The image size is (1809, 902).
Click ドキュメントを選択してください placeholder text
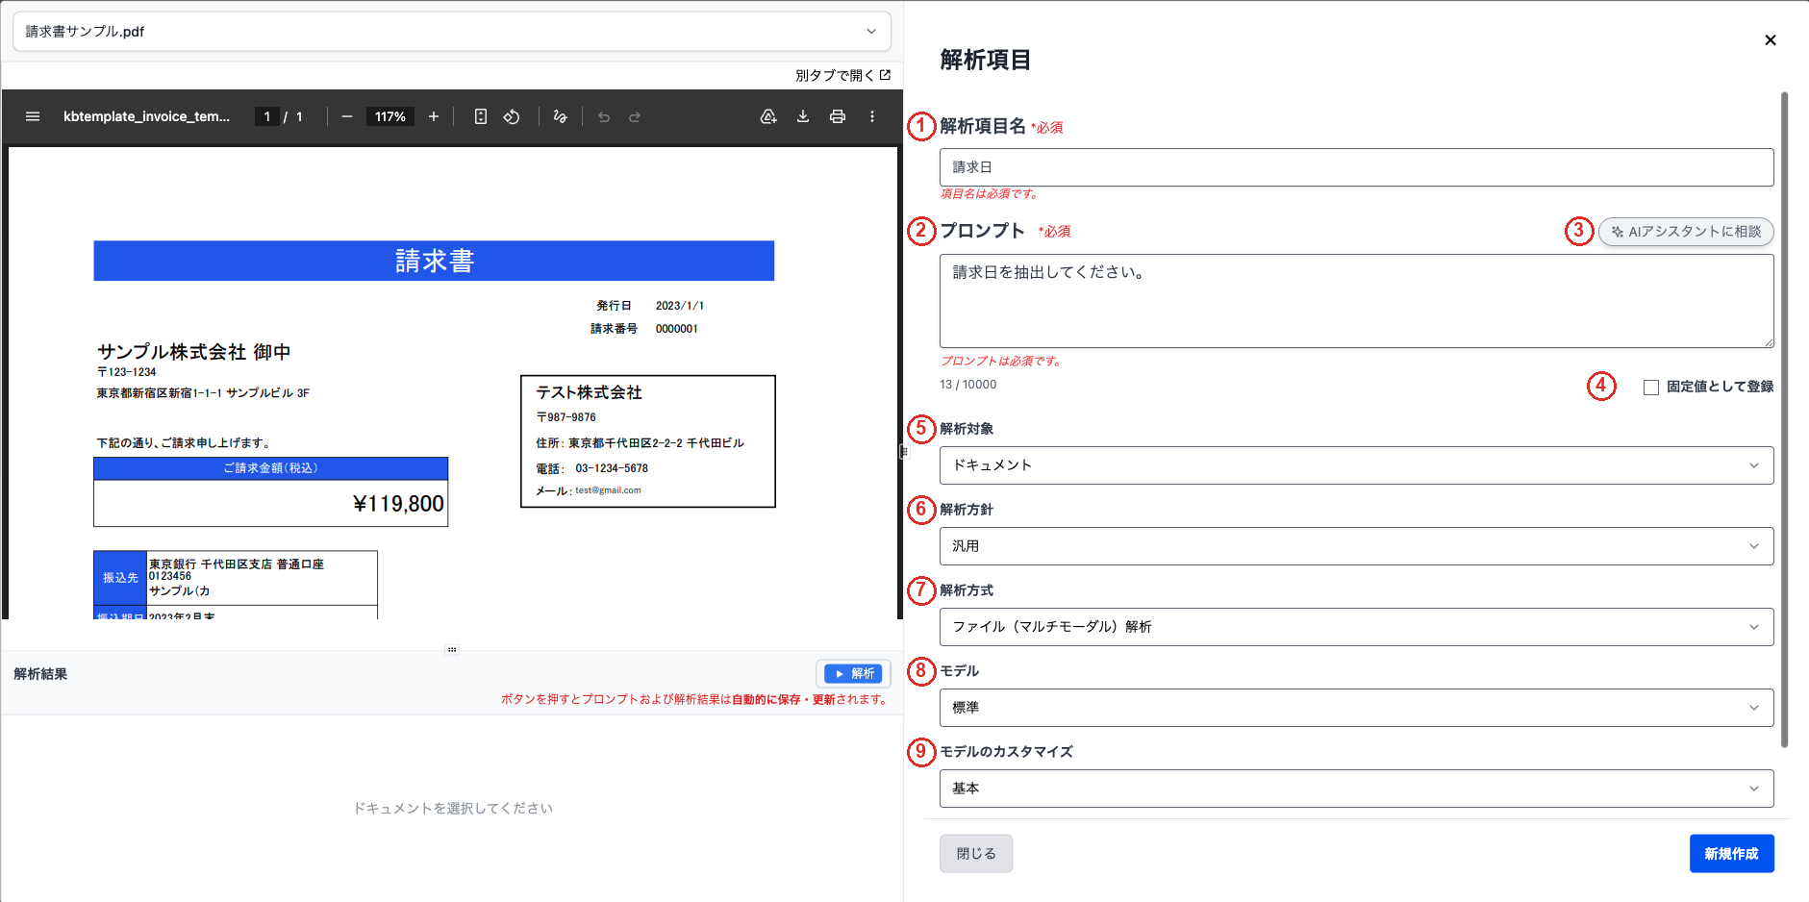(452, 809)
